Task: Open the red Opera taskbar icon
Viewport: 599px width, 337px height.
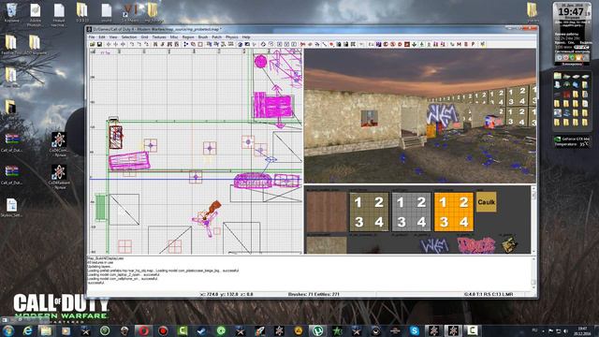Action: point(143,330)
